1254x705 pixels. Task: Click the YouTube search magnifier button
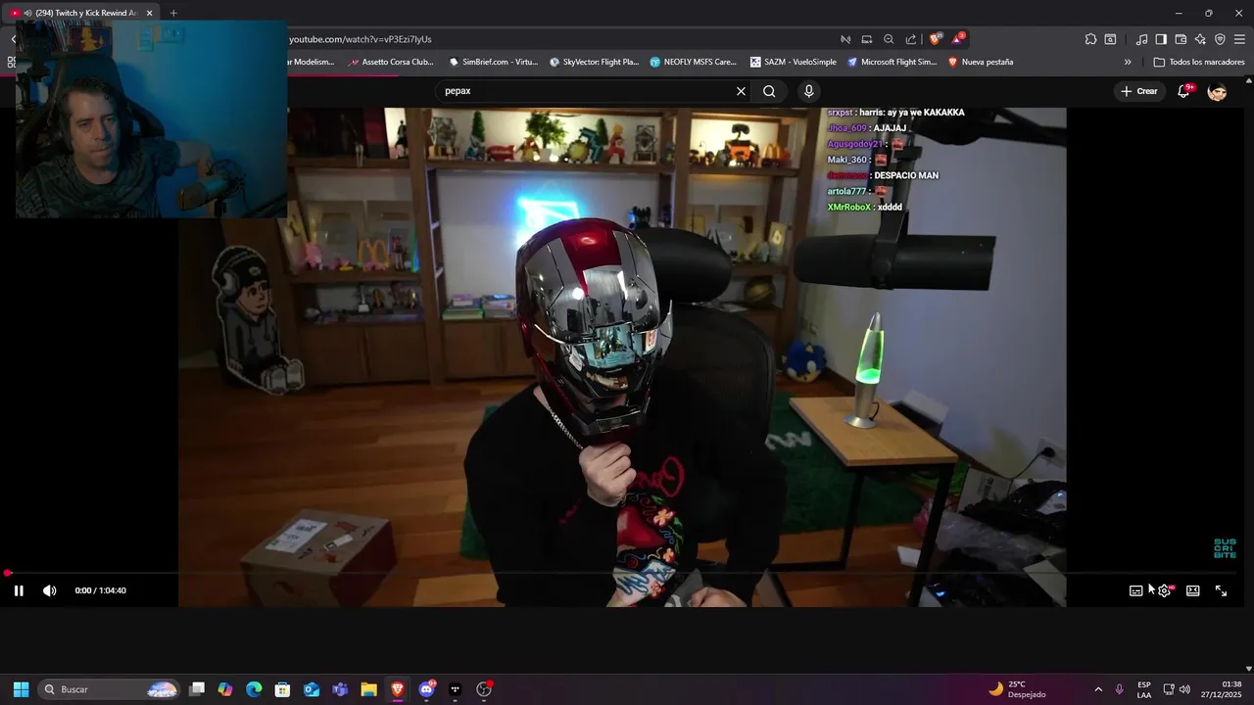769,91
